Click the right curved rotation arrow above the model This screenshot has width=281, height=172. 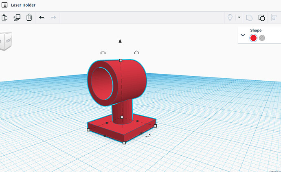136,52
